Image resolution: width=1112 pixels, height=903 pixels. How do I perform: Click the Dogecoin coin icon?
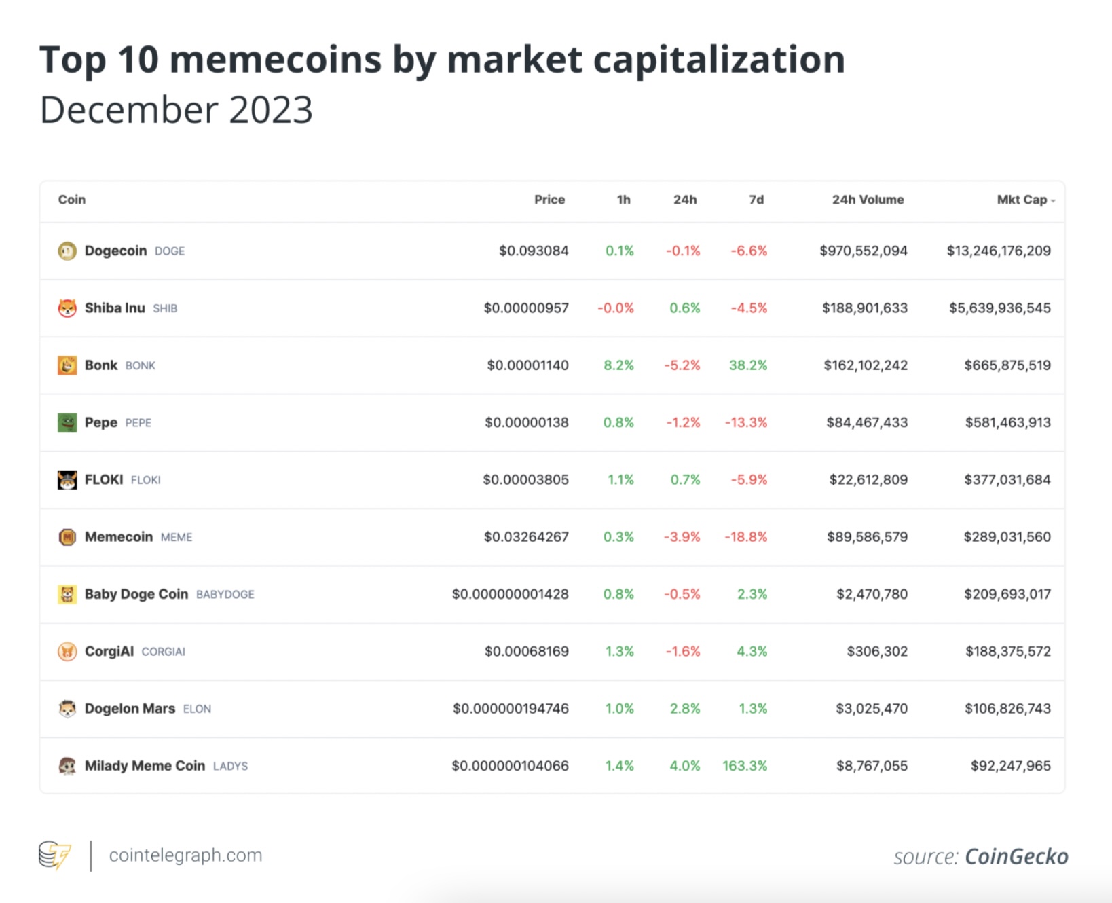click(67, 251)
